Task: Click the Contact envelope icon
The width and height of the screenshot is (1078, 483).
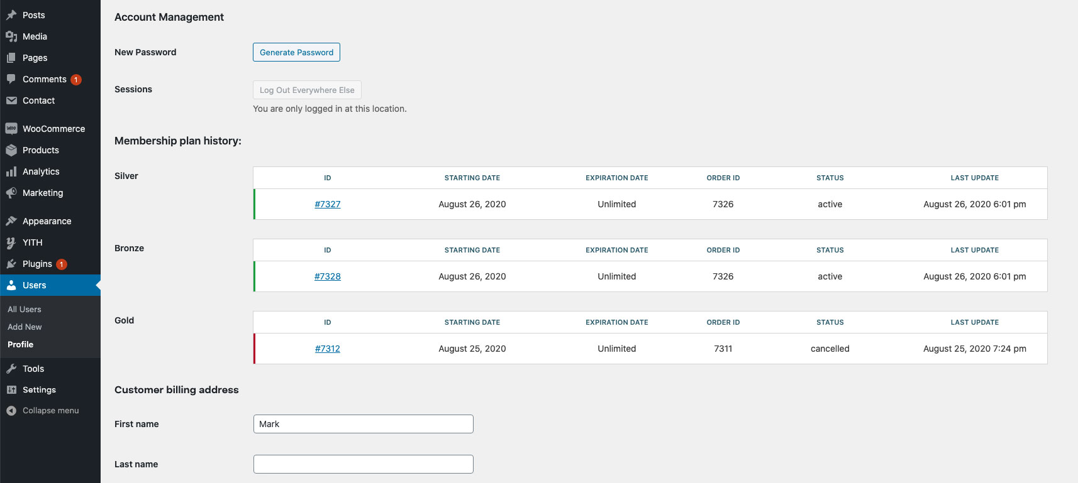Action: coord(11,100)
